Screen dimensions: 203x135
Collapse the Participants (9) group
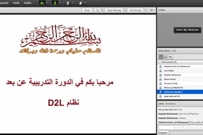pyautogui.click(x=159, y=62)
